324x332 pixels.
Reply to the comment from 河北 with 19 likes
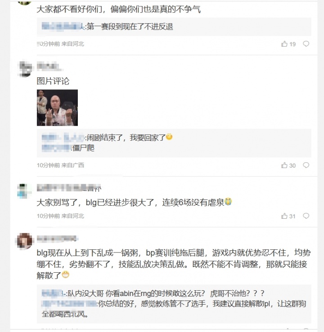[306, 44]
